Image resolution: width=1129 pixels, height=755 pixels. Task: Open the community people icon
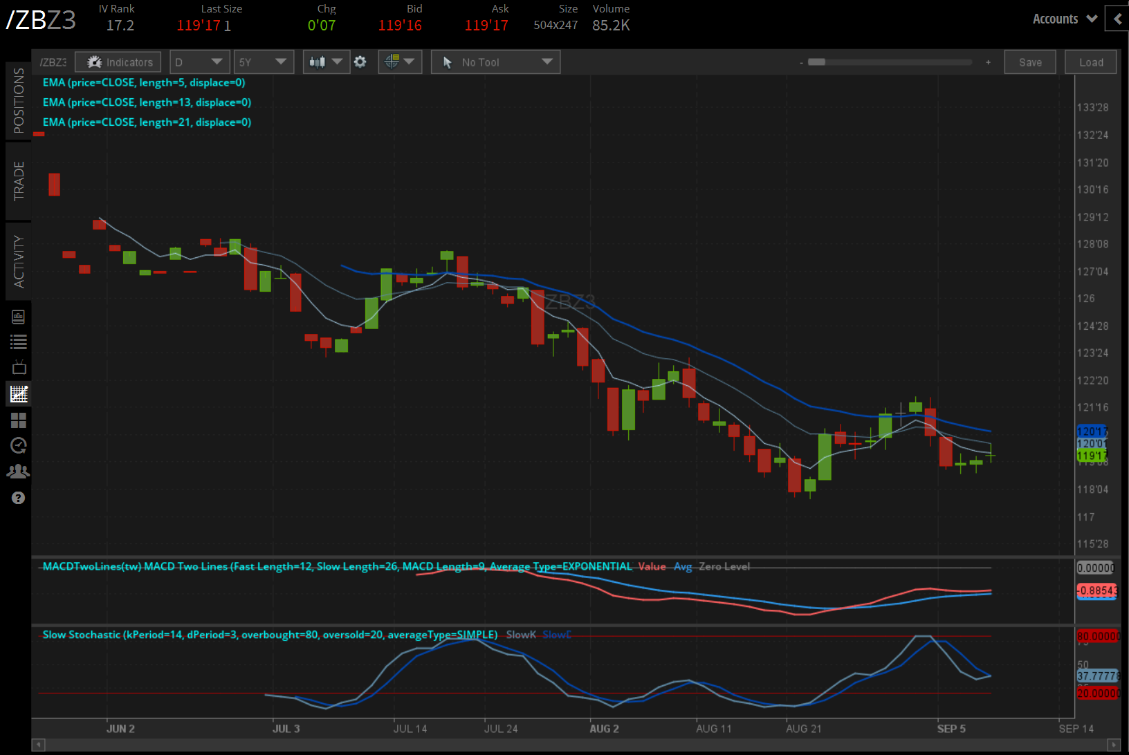pos(19,472)
